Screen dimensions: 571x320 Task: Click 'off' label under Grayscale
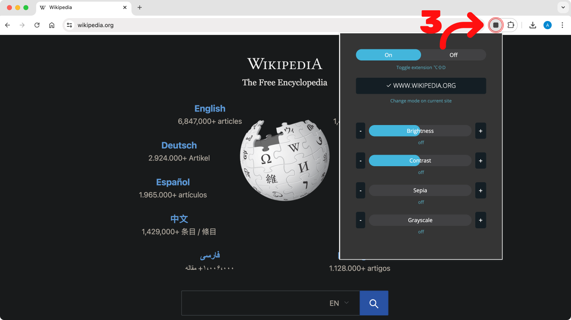click(421, 232)
